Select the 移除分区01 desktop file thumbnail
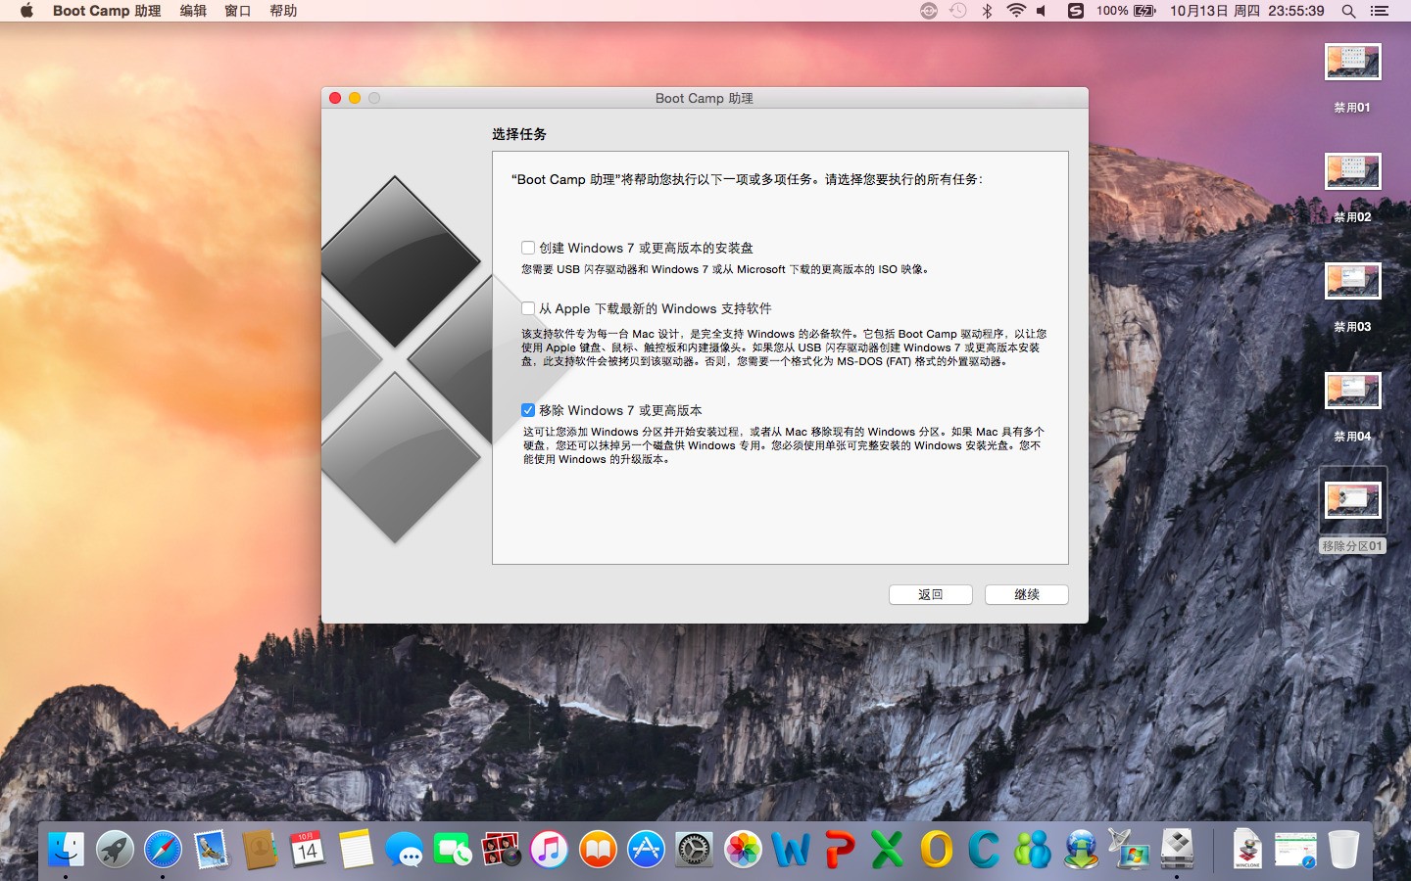The height and width of the screenshot is (881, 1411). coord(1352,500)
